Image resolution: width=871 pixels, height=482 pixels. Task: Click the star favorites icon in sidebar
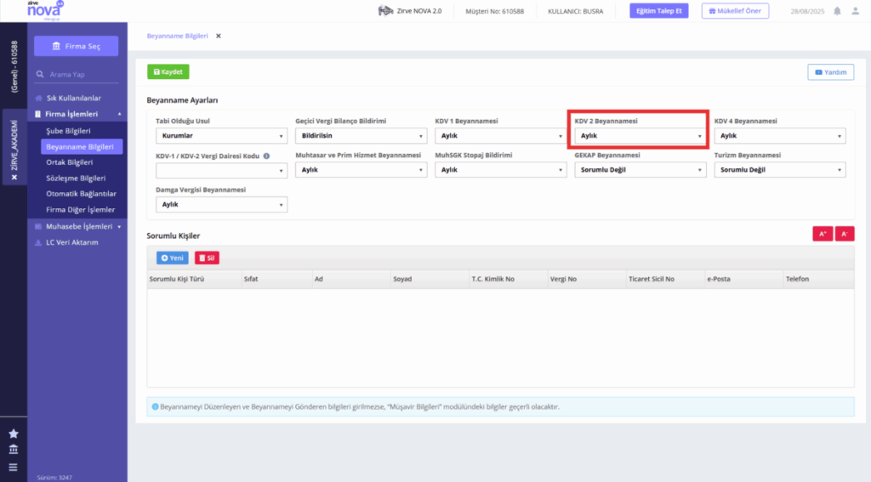(x=14, y=434)
